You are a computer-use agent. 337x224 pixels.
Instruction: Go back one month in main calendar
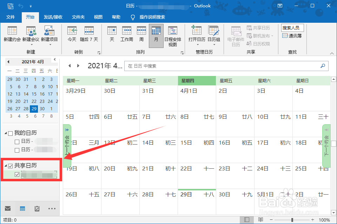[70, 65]
